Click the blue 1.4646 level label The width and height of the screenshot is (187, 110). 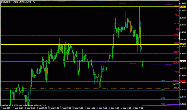tap(162, 81)
